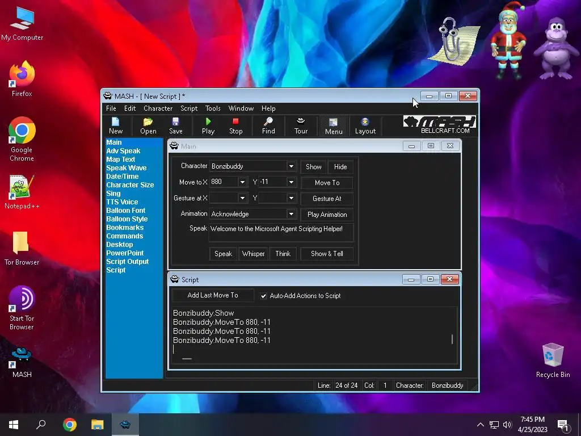Play the script with the green Play icon
This screenshot has width=581, height=436.
tap(208, 125)
